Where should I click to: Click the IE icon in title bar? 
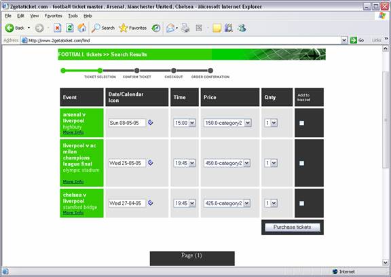5,7
